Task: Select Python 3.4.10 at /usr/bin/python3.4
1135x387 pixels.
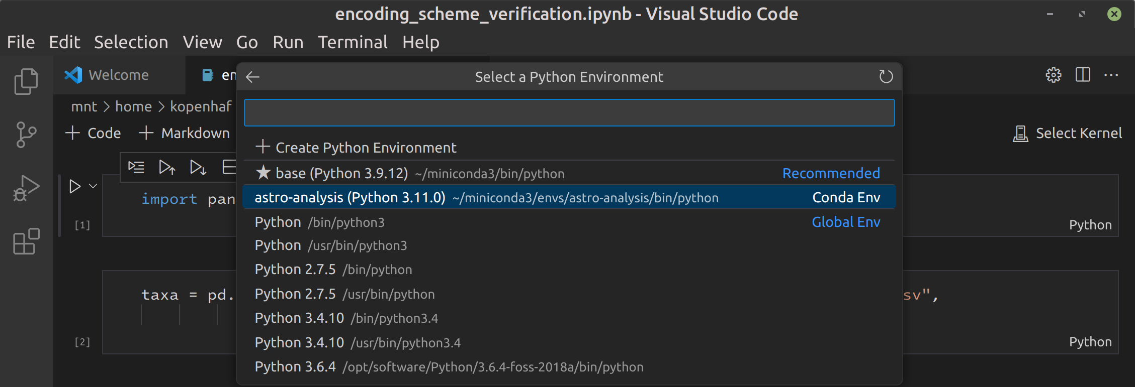Action: tap(569, 343)
